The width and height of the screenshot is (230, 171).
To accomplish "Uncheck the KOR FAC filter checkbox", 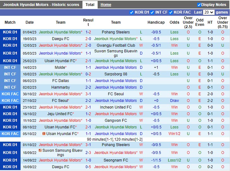I will pyautogui.click(x=171, y=12).
